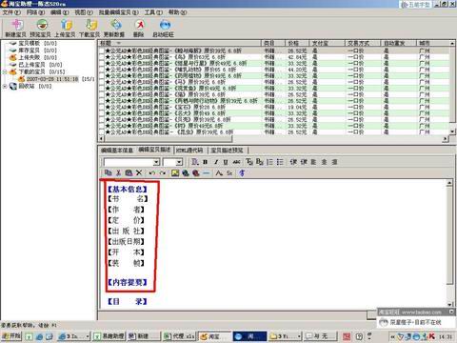This screenshot has width=457, height=343.
Task: Open the 工具 menu
Action: coord(153,12)
